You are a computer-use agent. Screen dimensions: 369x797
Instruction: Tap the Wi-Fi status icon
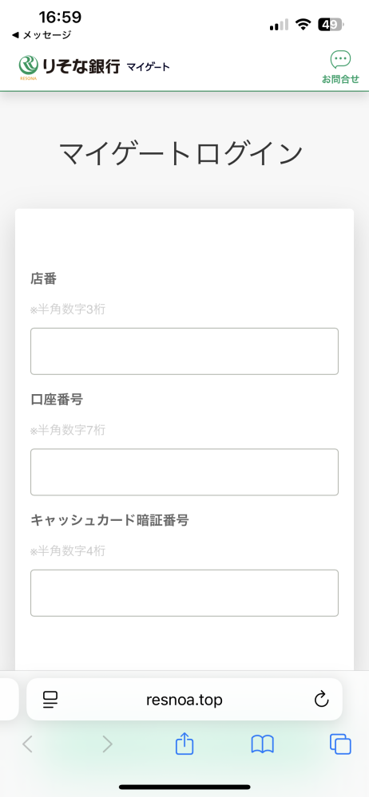(304, 25)
